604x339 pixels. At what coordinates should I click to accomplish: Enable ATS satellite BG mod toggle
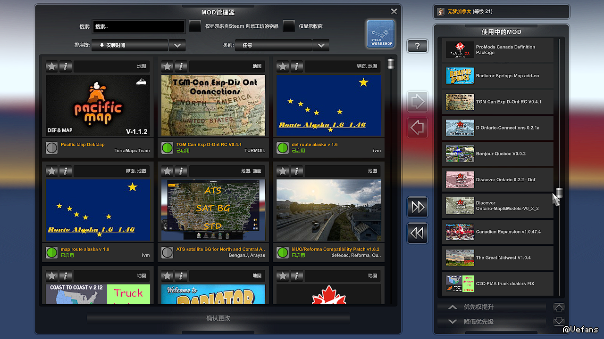(x=167, y=252)
